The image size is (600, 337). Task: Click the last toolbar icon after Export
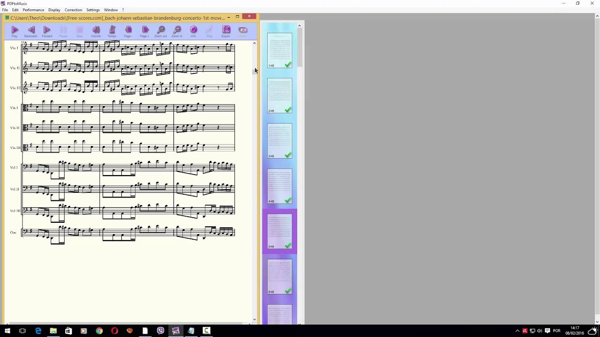tap(242, 31)
